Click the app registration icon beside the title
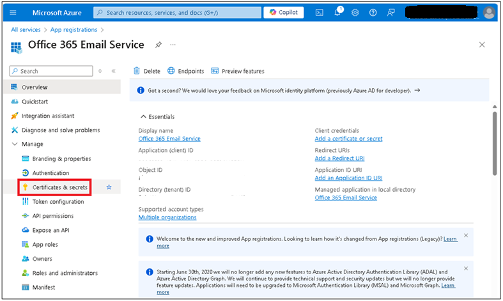Screen dimensions: 503x301 point(17,47)
